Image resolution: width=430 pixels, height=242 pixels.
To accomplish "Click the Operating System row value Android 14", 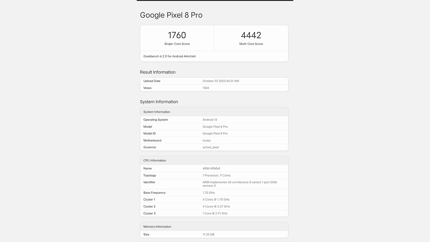I will [x=210, y=120].
